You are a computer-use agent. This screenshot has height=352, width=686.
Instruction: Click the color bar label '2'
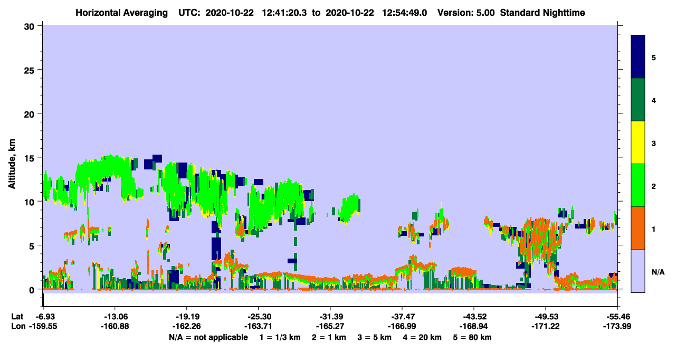click(x=654, y=186)
